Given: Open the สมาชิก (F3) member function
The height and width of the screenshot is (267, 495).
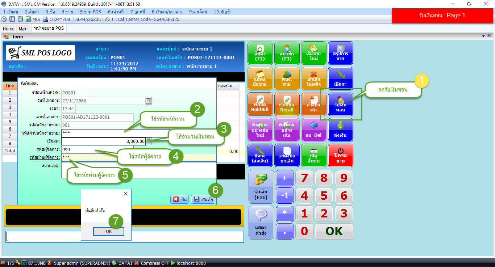Looking at the screenshot, I should [x=287, y=53].
